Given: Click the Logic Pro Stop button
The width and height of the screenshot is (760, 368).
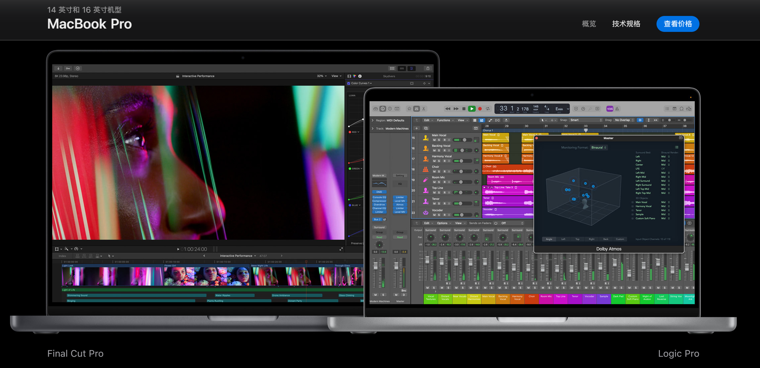Looking at the screenshot, I should (x=464, y=109).
